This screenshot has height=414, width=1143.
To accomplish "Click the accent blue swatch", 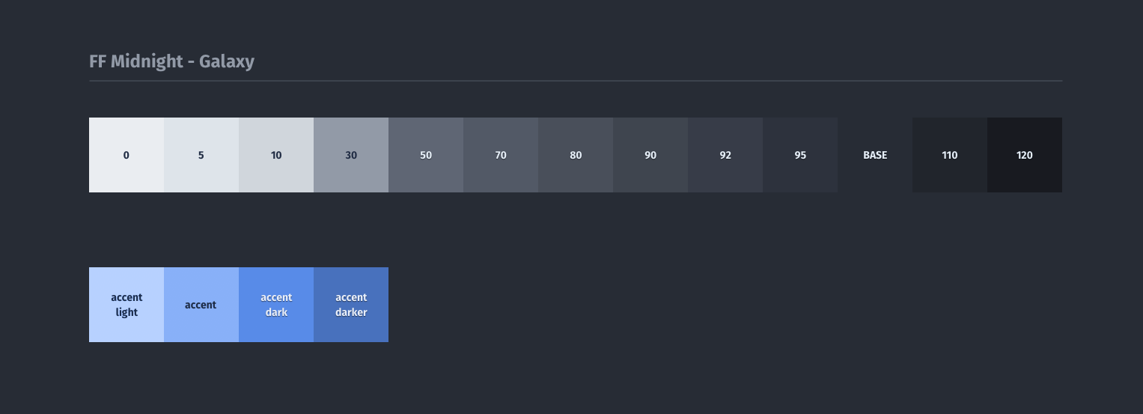I will pyautogui.click(x=201, y=305).
